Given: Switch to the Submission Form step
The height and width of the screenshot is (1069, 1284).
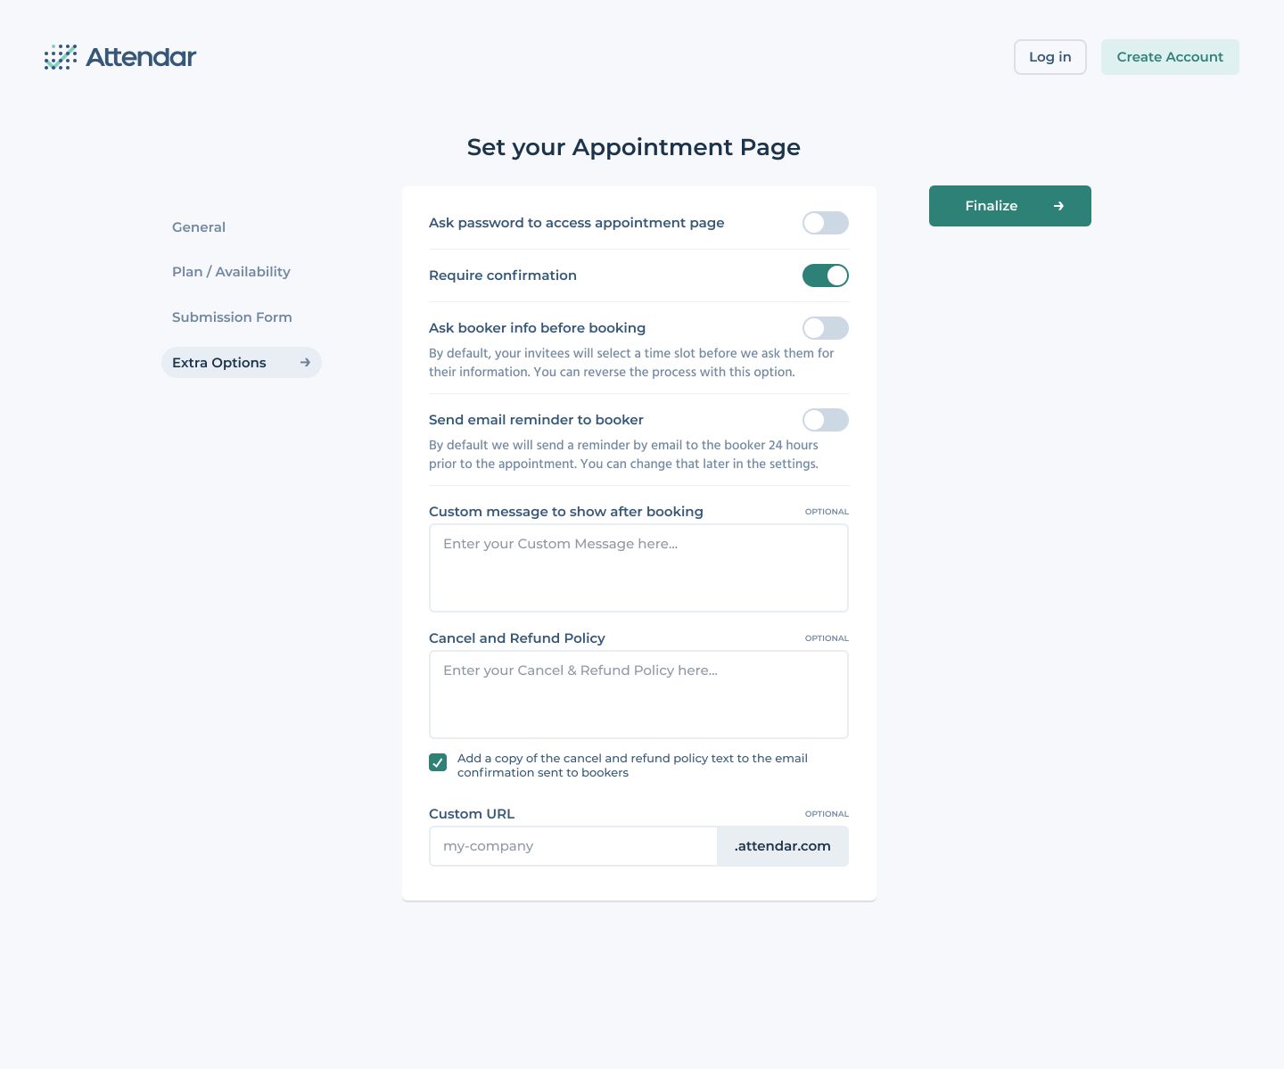Looking at the screenshot, I should click(232, 317).
